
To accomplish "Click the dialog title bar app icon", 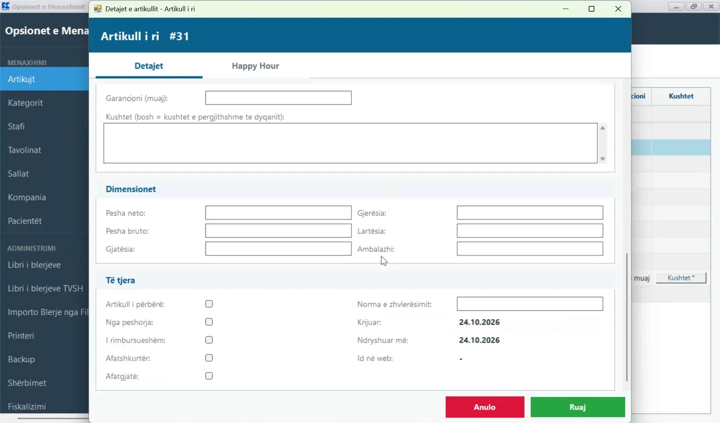I will click(98, 9).
